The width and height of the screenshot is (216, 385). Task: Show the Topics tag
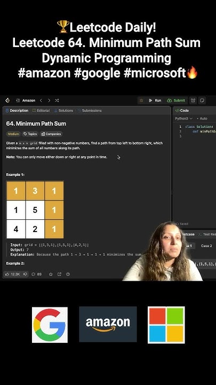click(x=30, y=134)
